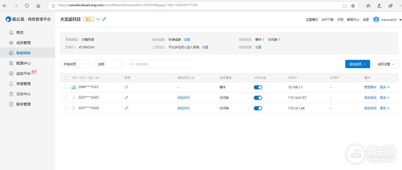The image size is (402, 170).
Task: Open the favorites list icon
Action: [x=368, y=6]
